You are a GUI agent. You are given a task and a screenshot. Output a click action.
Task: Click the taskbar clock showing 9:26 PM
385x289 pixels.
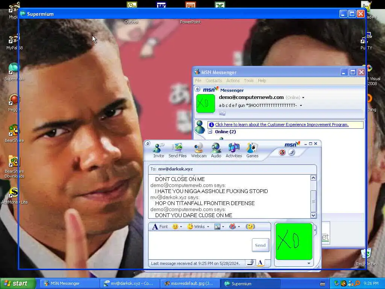(x=371, y=284)
